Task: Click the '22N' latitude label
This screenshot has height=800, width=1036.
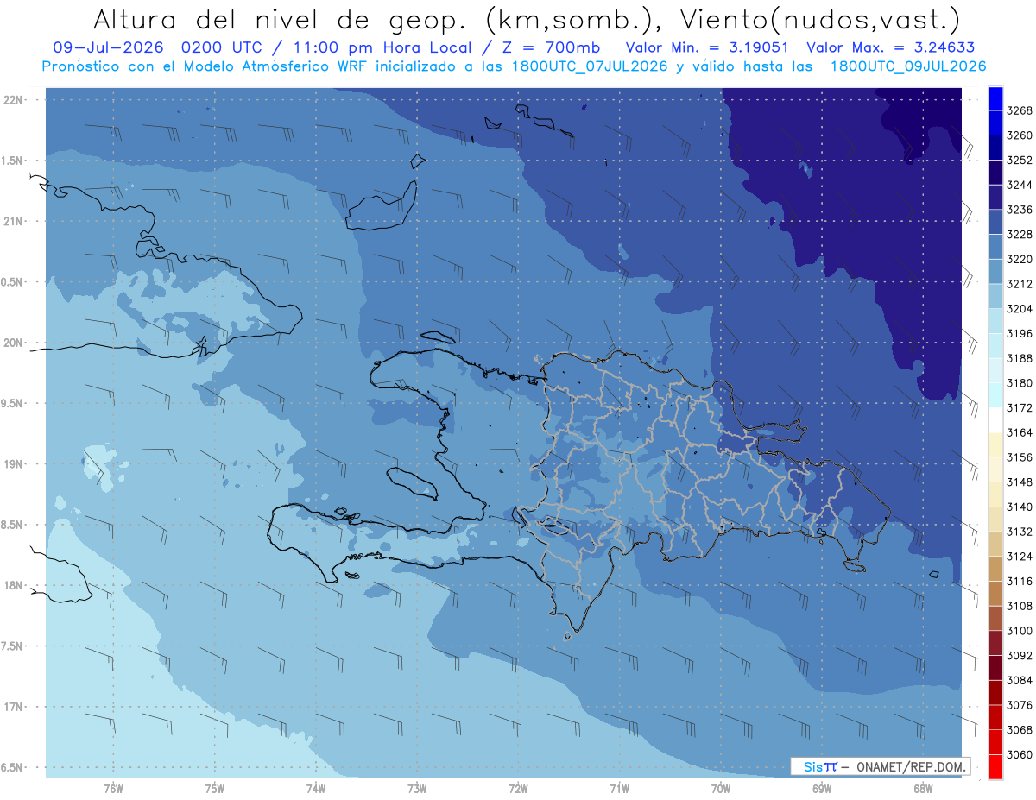Action: [x=15, y=100]
